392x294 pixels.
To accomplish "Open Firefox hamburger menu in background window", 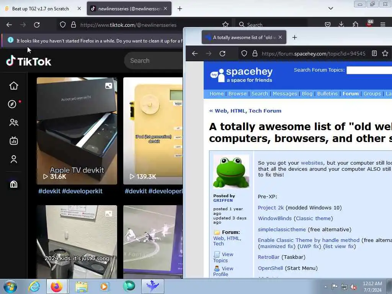I will click(383, 24).
